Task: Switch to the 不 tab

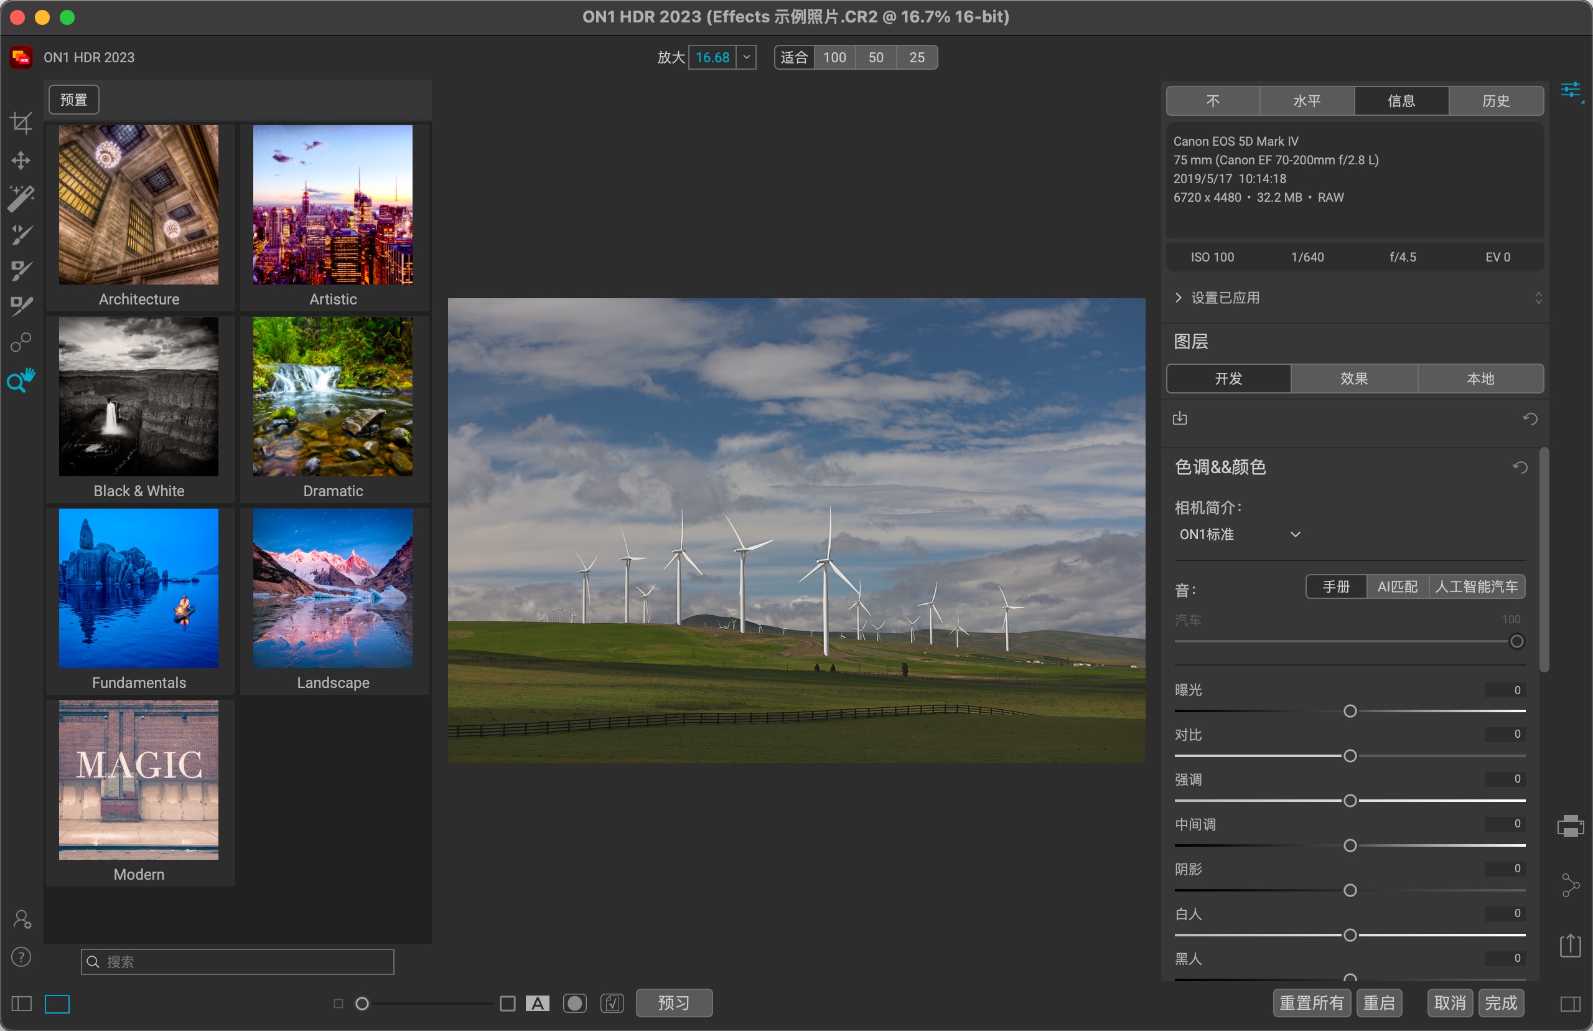Action: (x=1213, y=101)
